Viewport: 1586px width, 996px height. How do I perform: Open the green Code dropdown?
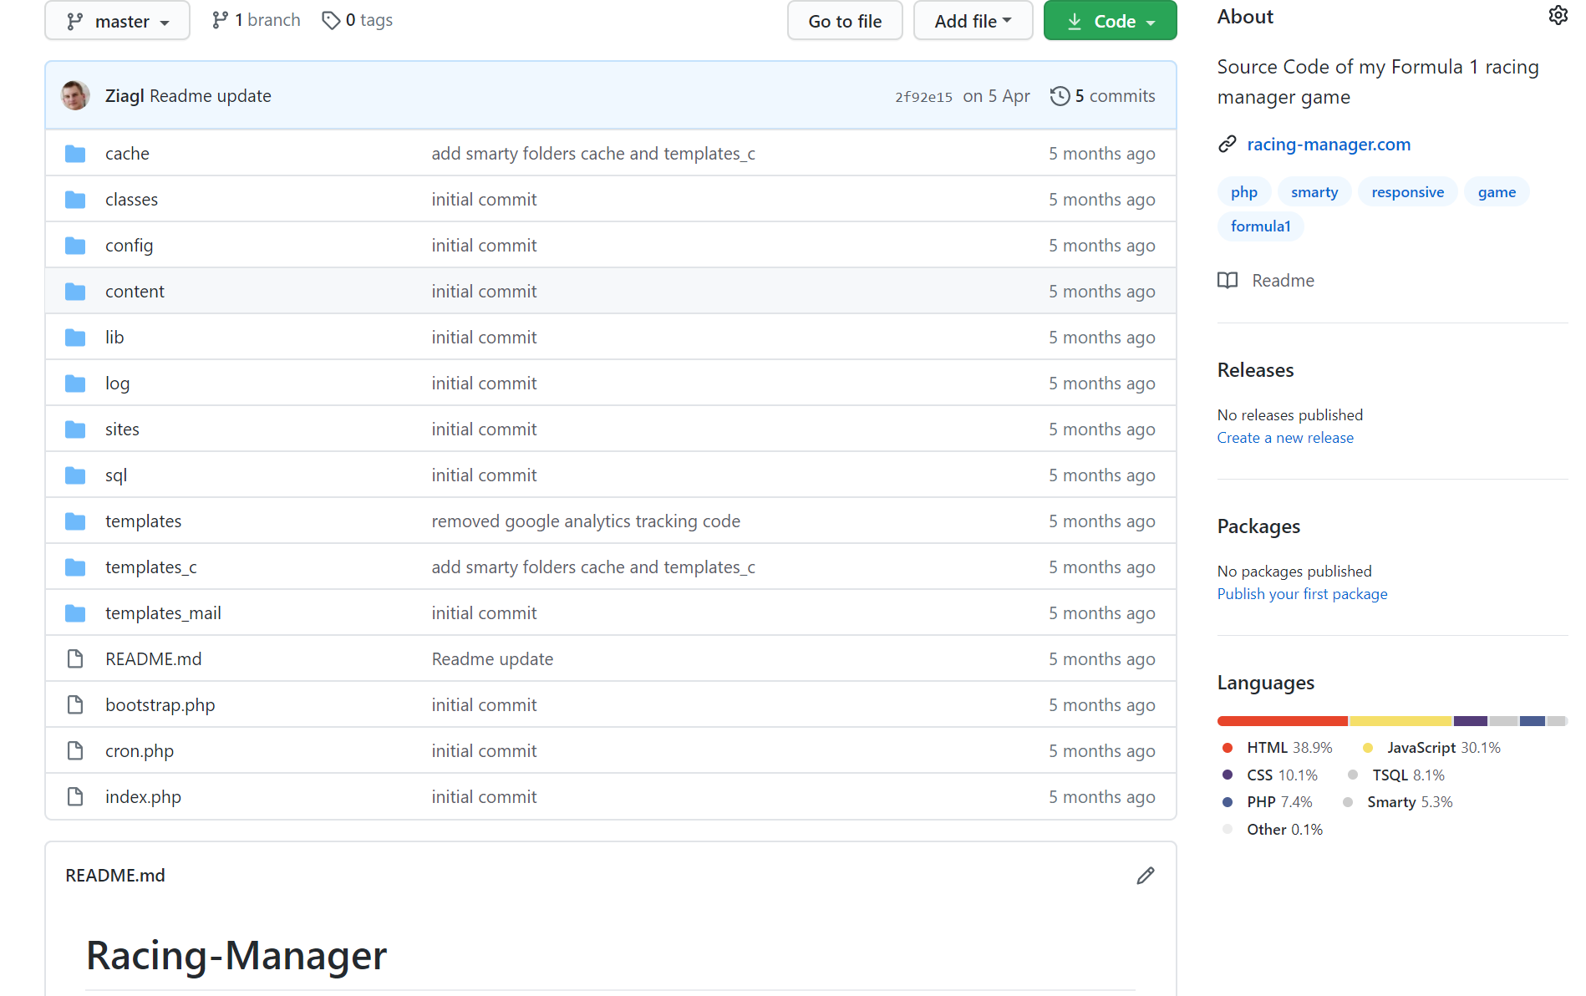pos(1110,20)
